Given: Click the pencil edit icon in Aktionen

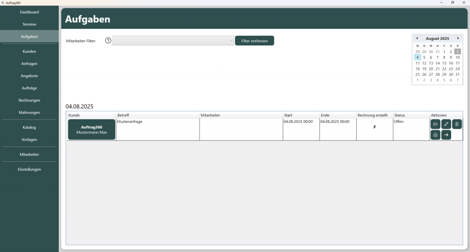Looking at the screenshot, I should click(x=446, y=124).
